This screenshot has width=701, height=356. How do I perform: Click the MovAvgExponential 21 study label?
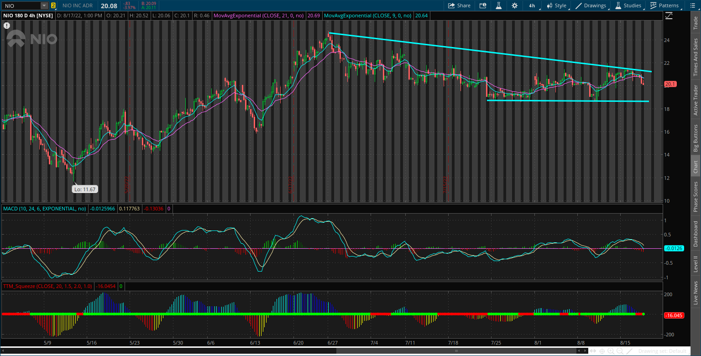coord(259,16)
